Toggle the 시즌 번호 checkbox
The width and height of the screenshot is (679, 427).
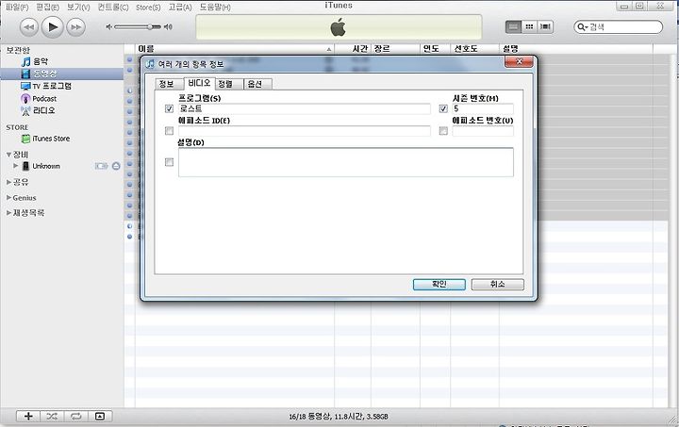[x=443, y=108]
